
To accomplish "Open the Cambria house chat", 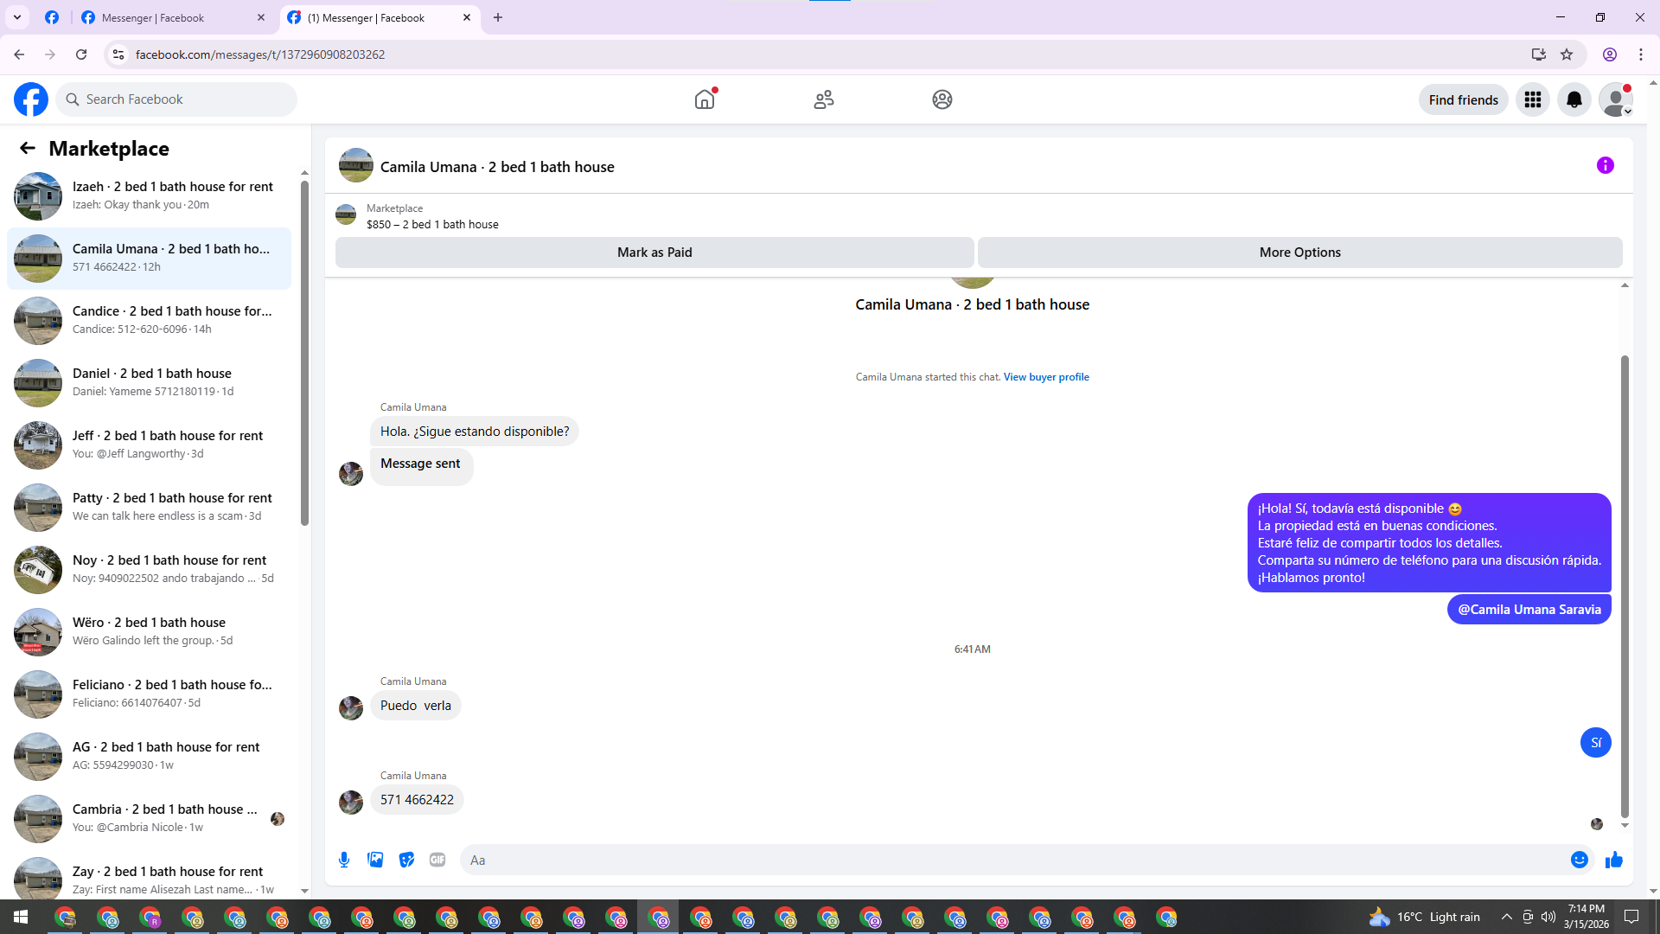I will [x=149, y=819].
